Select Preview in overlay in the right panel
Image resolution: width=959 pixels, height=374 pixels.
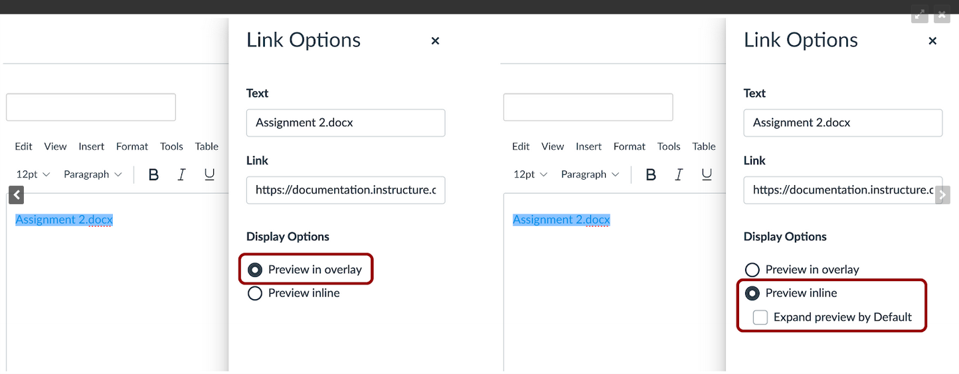[752, 270]
